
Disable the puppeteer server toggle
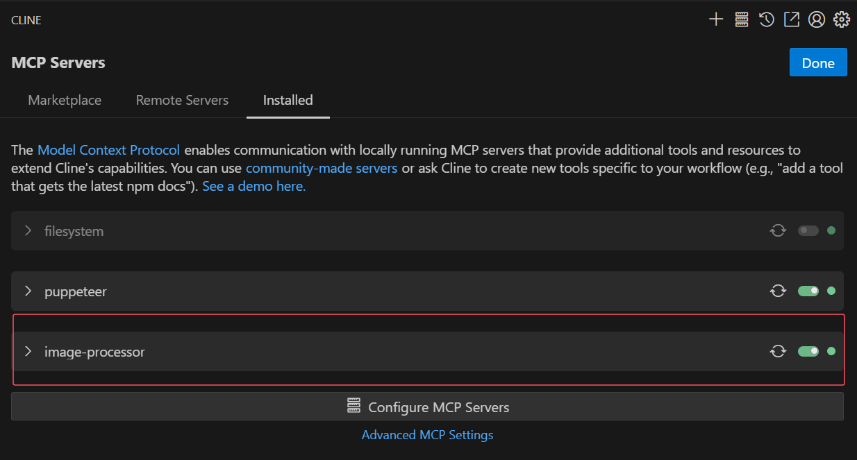click(x=808, y=291)
